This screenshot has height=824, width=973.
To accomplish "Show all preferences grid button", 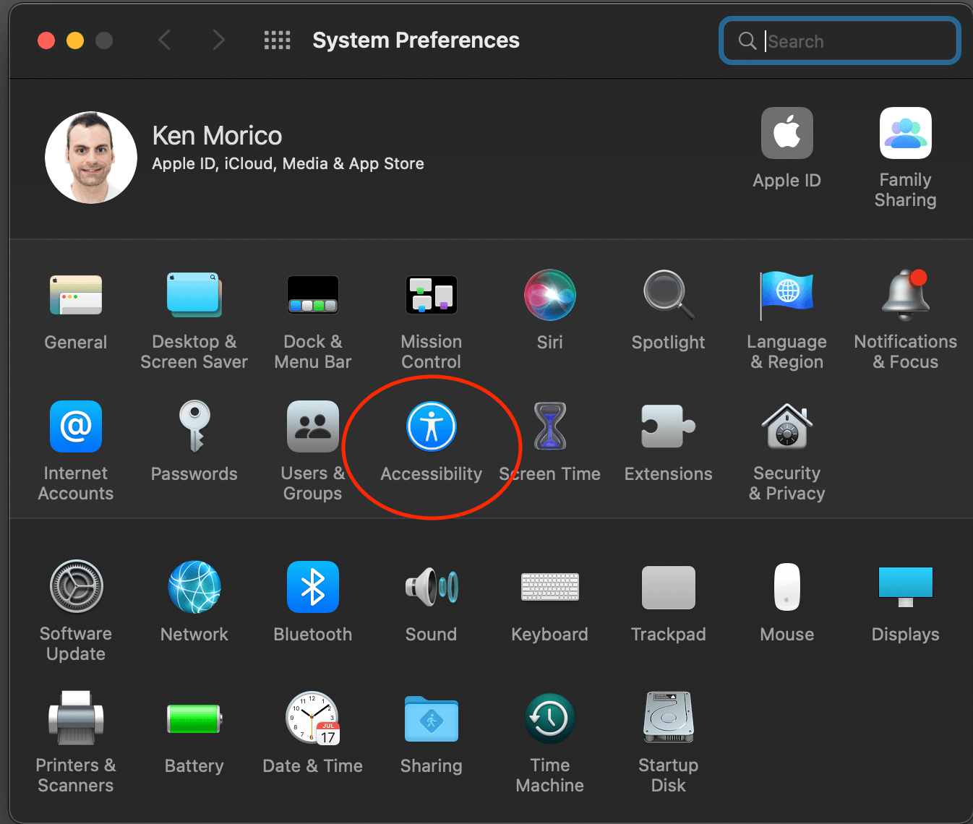I will 277,40.
